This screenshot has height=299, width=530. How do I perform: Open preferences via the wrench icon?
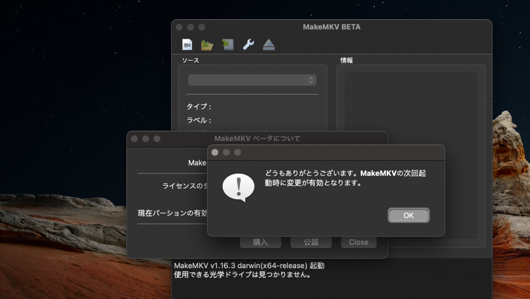[248, 44]
